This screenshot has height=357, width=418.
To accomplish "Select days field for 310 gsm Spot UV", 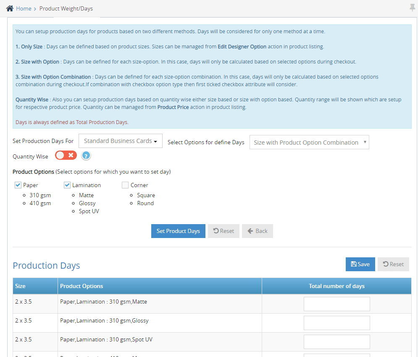I will [337, 342].
